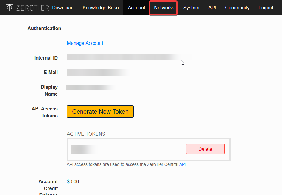Click the ACTIVE TOKENS heading
Viewport: 282px width, 195px height.
pyautogui.click(x=86, y=134)
